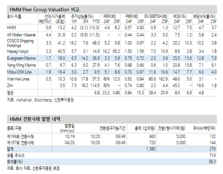Viewport: 223px width, 174px height.
Task: Select the 배당수익률(%) column header
Action: click(204, 16)
